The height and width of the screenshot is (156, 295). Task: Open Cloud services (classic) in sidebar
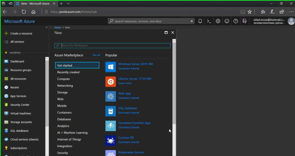[x=24, y=139]
